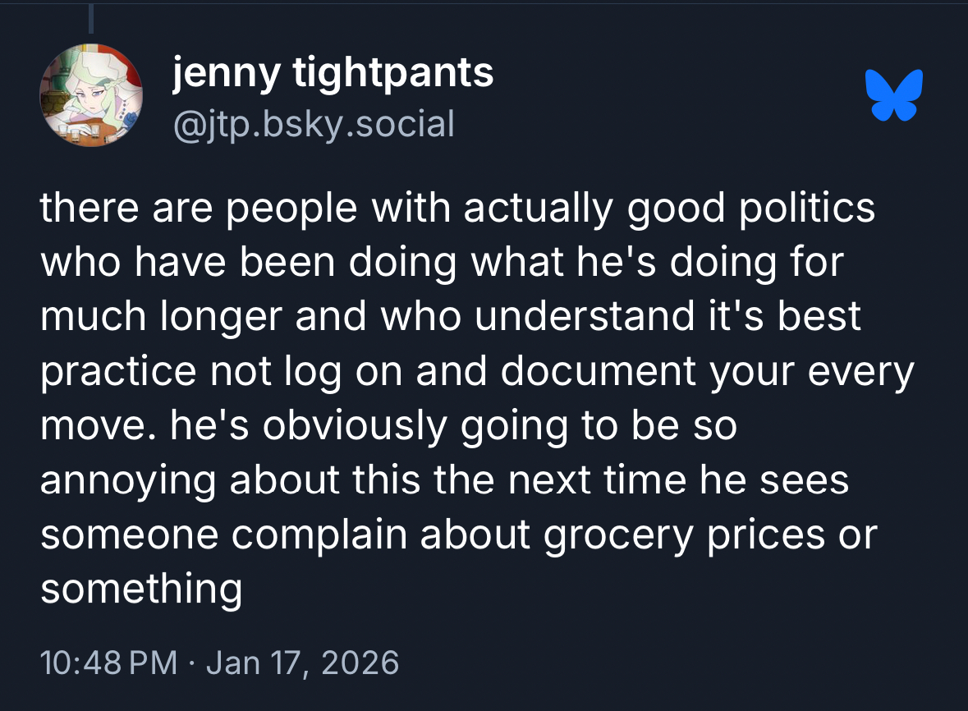The image size is (968, 711).
Task: Click the Bluesky butterfly logo
Action: click(x=894, y=94)
